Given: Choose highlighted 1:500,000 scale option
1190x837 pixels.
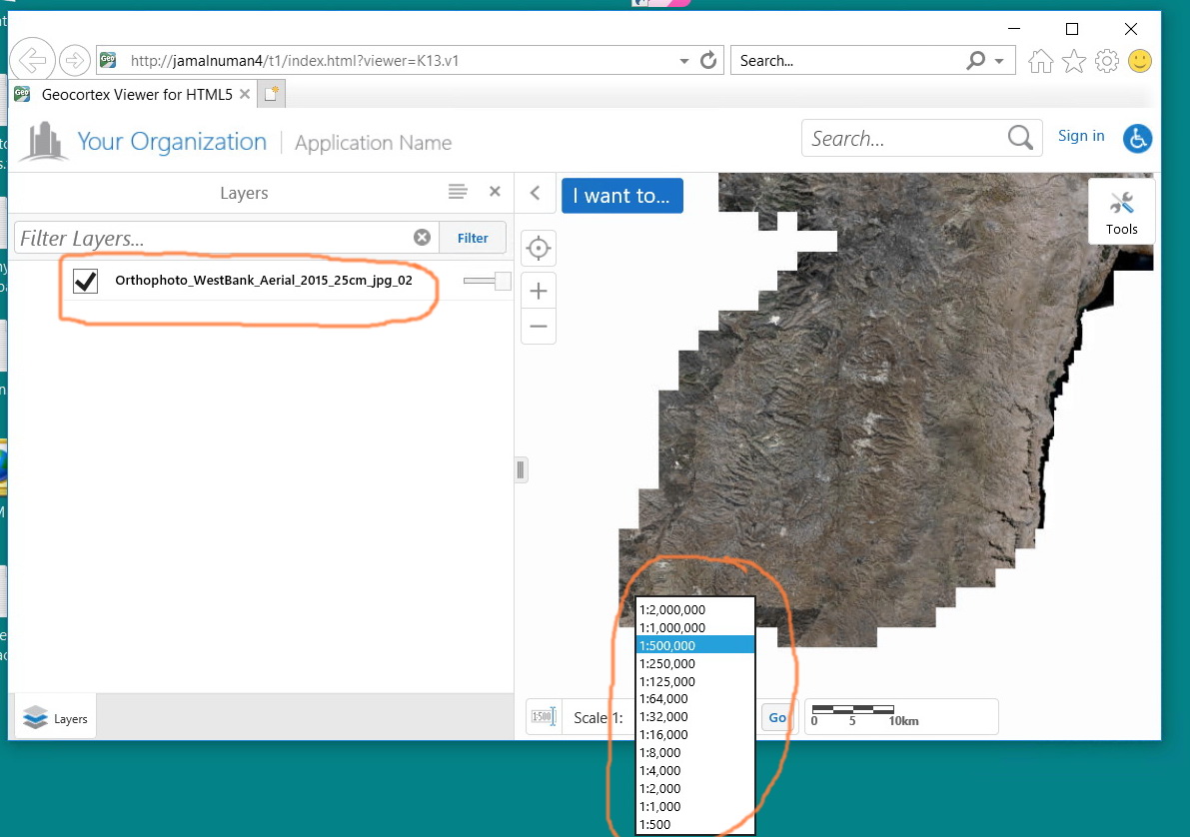Looking at the screenshot, I should click(695, 646).
